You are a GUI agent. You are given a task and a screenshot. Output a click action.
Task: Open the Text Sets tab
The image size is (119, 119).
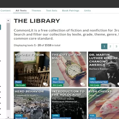(x=51, y=11)
